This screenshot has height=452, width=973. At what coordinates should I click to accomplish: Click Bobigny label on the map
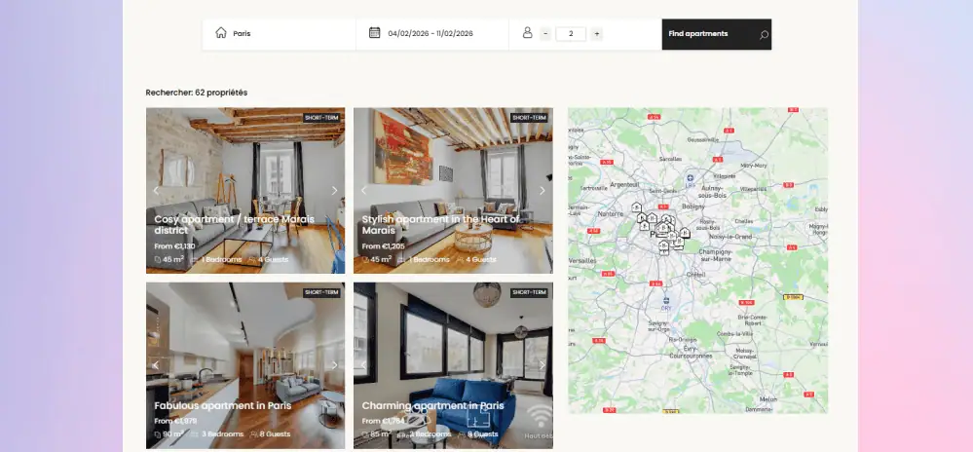(x=693, y=207)
